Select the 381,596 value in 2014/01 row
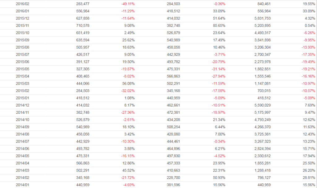Viewport: 317px width, 188px height. (173, 185)
